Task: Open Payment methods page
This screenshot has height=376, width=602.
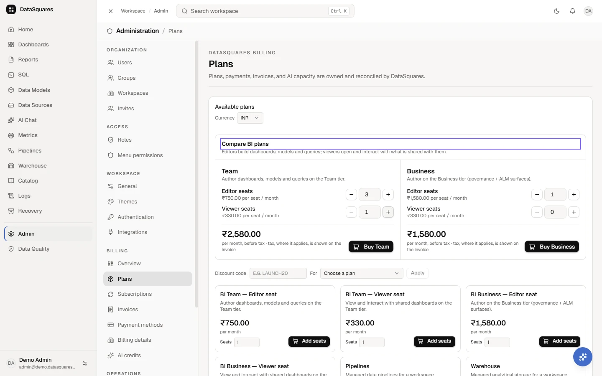Action: tap(148, 325)
